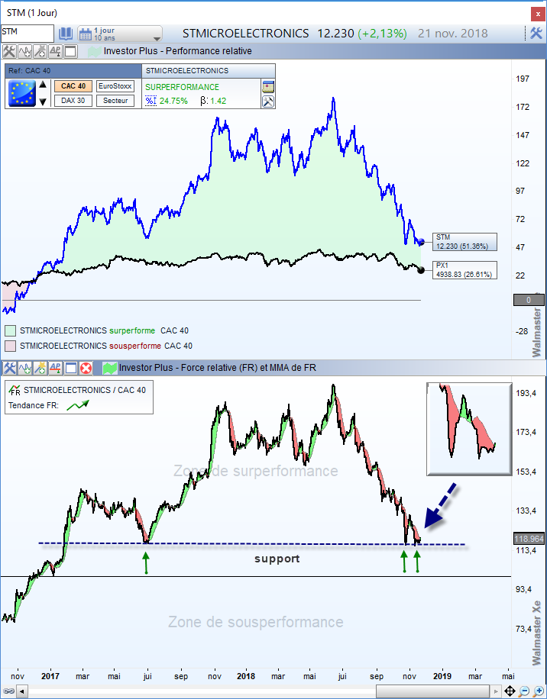Image resolution: width=547 pixels, height=699 pixels.
Task: Click the green surperforme legend swatch
Action: [10, 330]
